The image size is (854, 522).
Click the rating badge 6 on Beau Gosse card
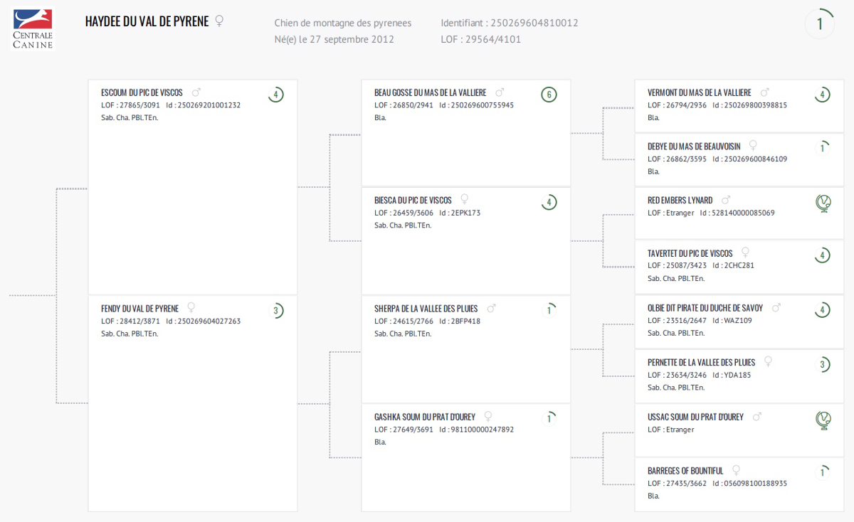point(548,95)
